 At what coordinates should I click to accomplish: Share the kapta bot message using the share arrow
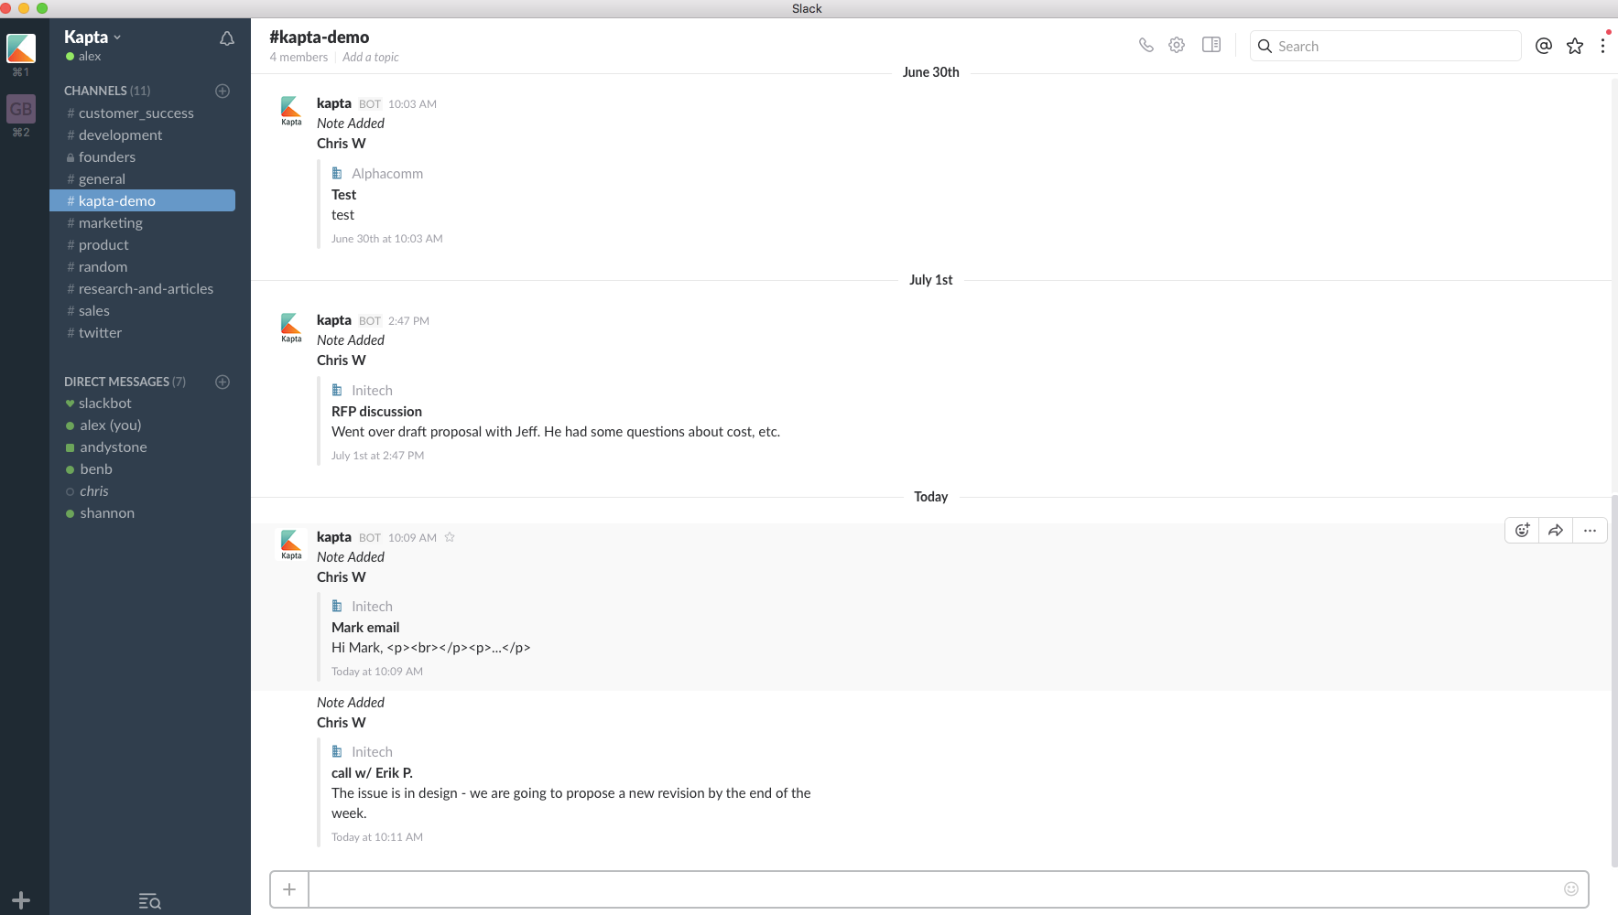[x=1555, y=530]
